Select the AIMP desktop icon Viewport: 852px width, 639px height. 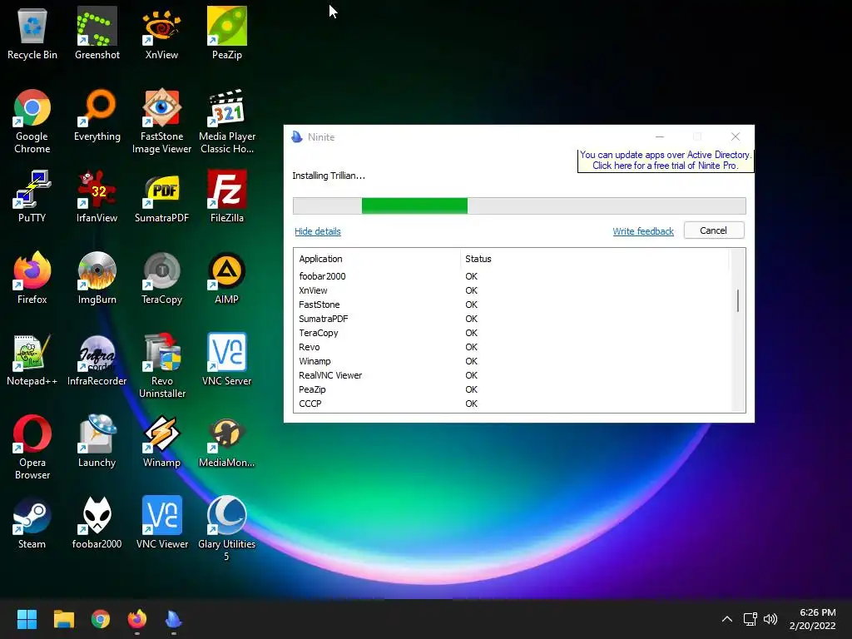pyautogui.click(x=226, y=278)
